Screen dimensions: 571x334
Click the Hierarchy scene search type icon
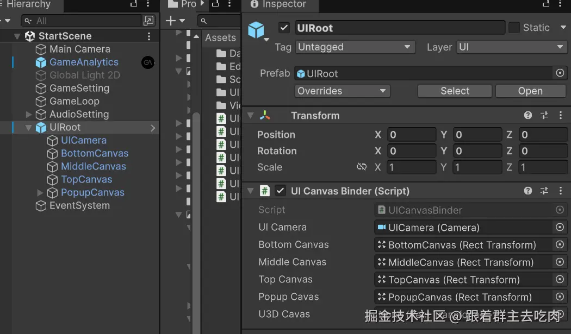148,21
